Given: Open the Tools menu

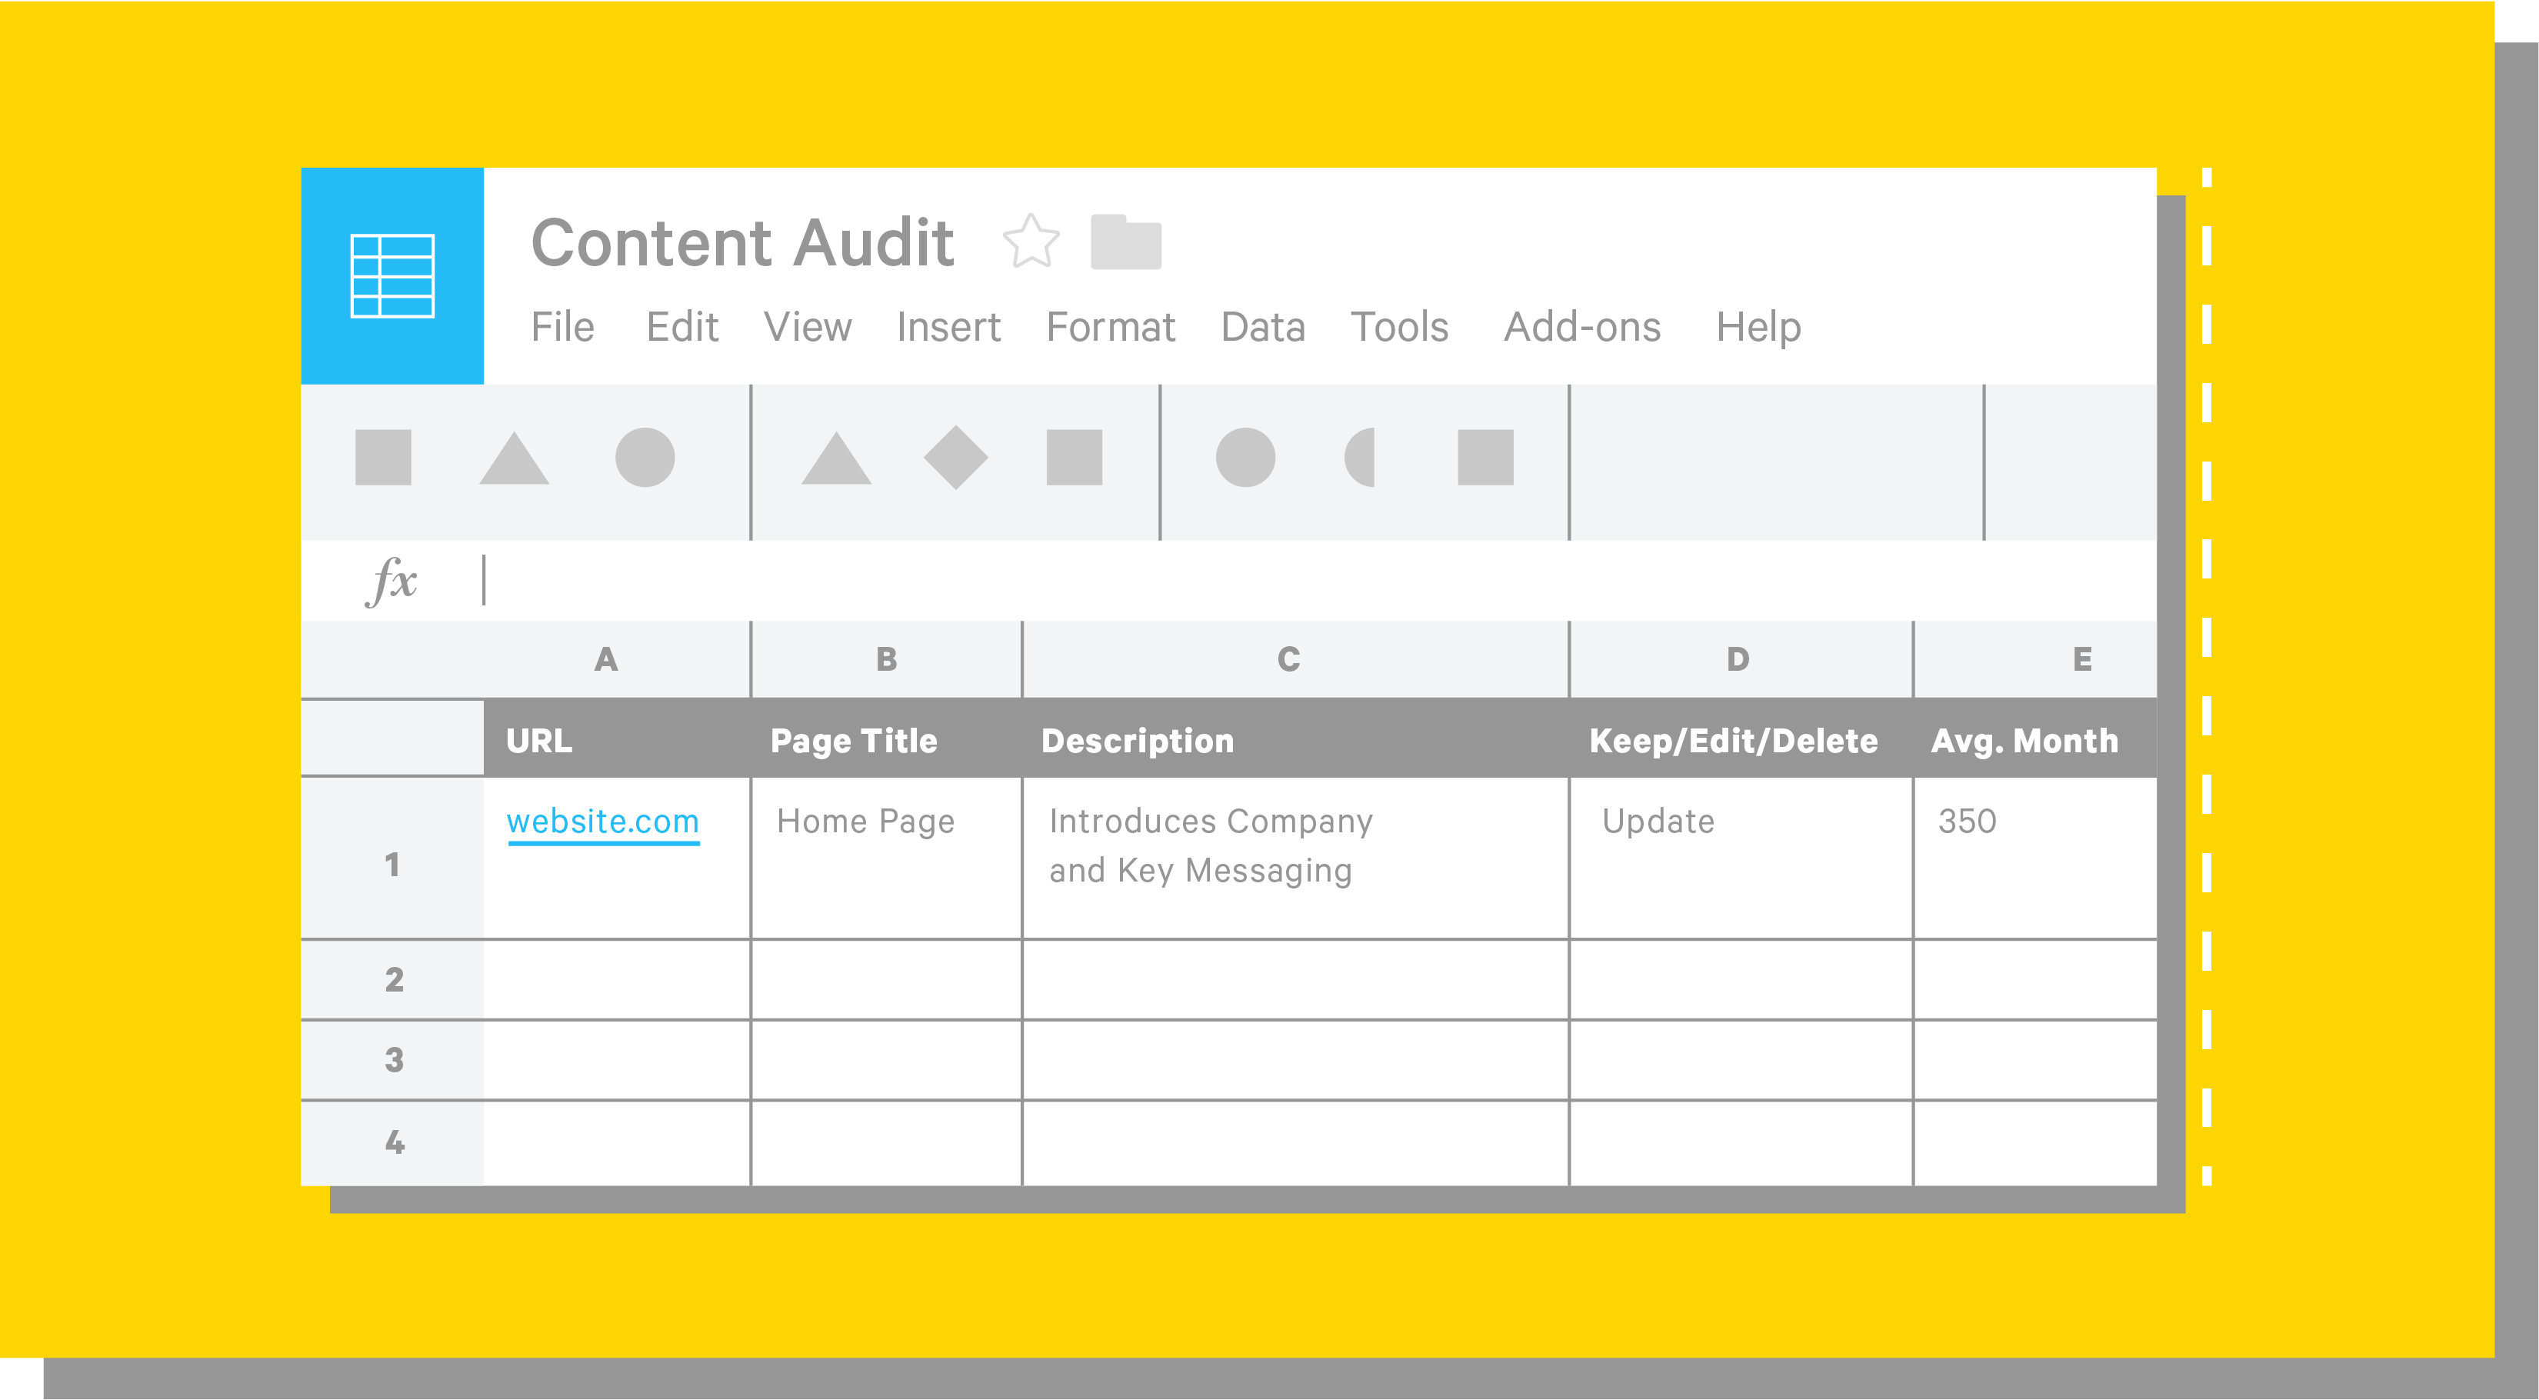Looking at the screenshot, I should [x=1400, y=328].
